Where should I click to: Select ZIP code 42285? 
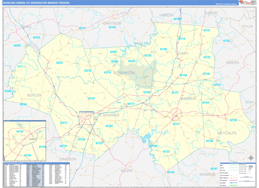(114, 62)
